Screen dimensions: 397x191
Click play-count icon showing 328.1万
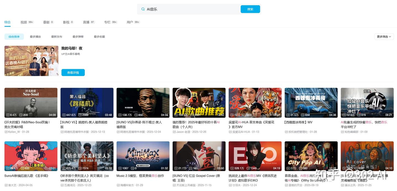[232, 168]
